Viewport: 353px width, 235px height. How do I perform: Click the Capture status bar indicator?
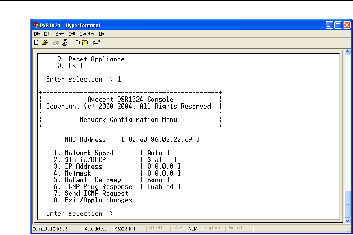212,228
